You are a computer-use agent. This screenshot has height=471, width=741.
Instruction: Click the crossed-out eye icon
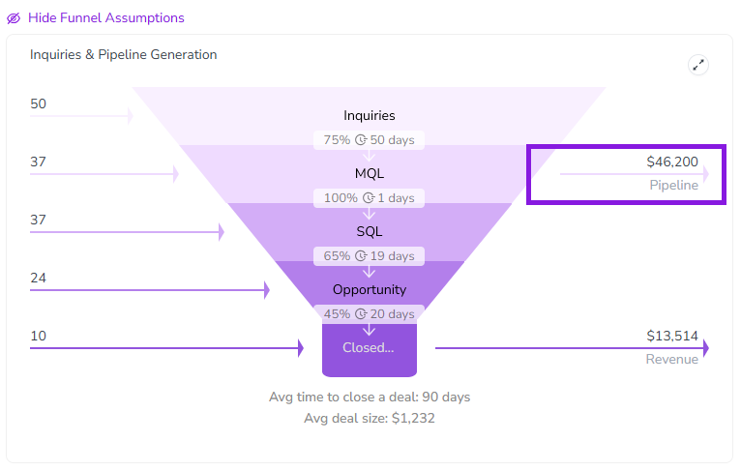[x=14, y=18]
